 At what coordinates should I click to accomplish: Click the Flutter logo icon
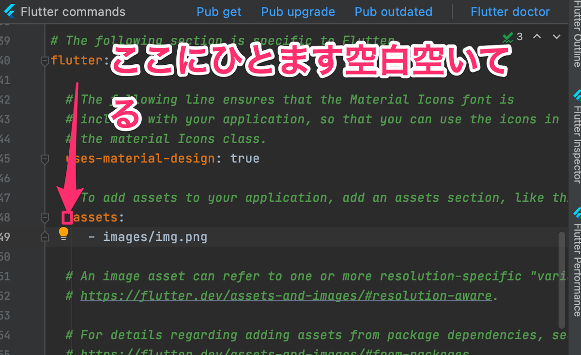pos(10,12)
